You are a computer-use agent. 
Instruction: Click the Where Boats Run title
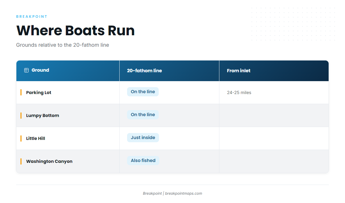(x=75, y=30)
